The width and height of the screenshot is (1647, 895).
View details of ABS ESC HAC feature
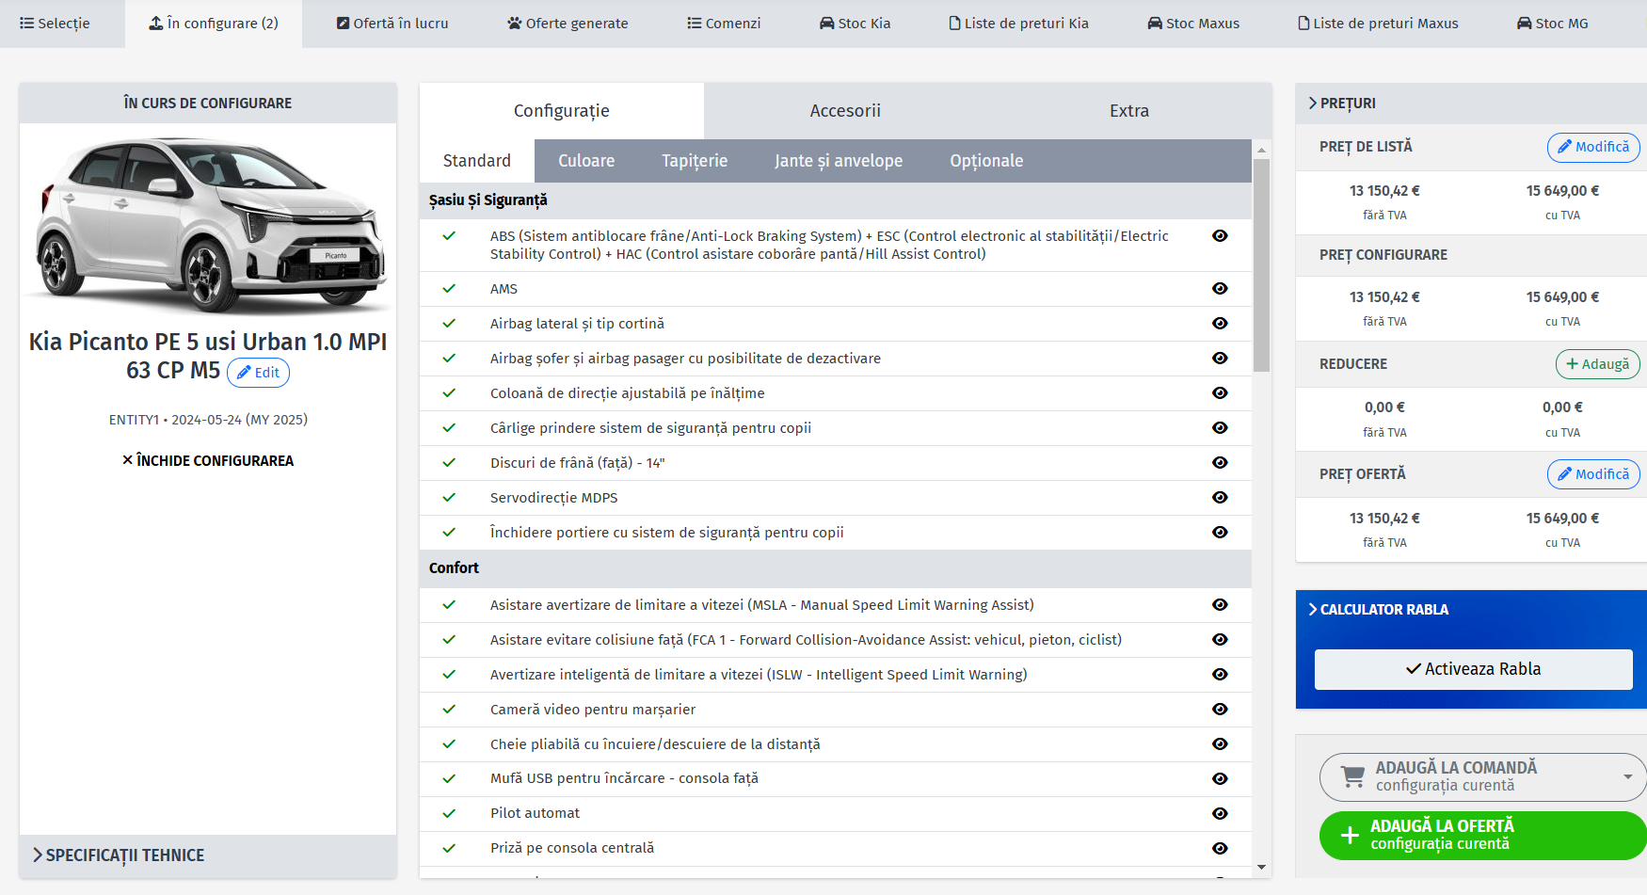[1220, 236]
